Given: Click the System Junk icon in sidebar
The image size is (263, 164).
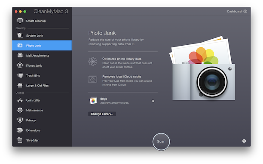Looking at the screenshot, I should (20, 35).
